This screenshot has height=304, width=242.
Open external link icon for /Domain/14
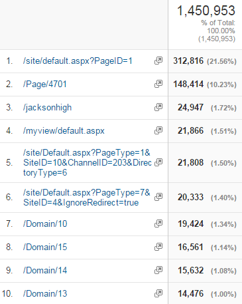[x=158, y=270]
